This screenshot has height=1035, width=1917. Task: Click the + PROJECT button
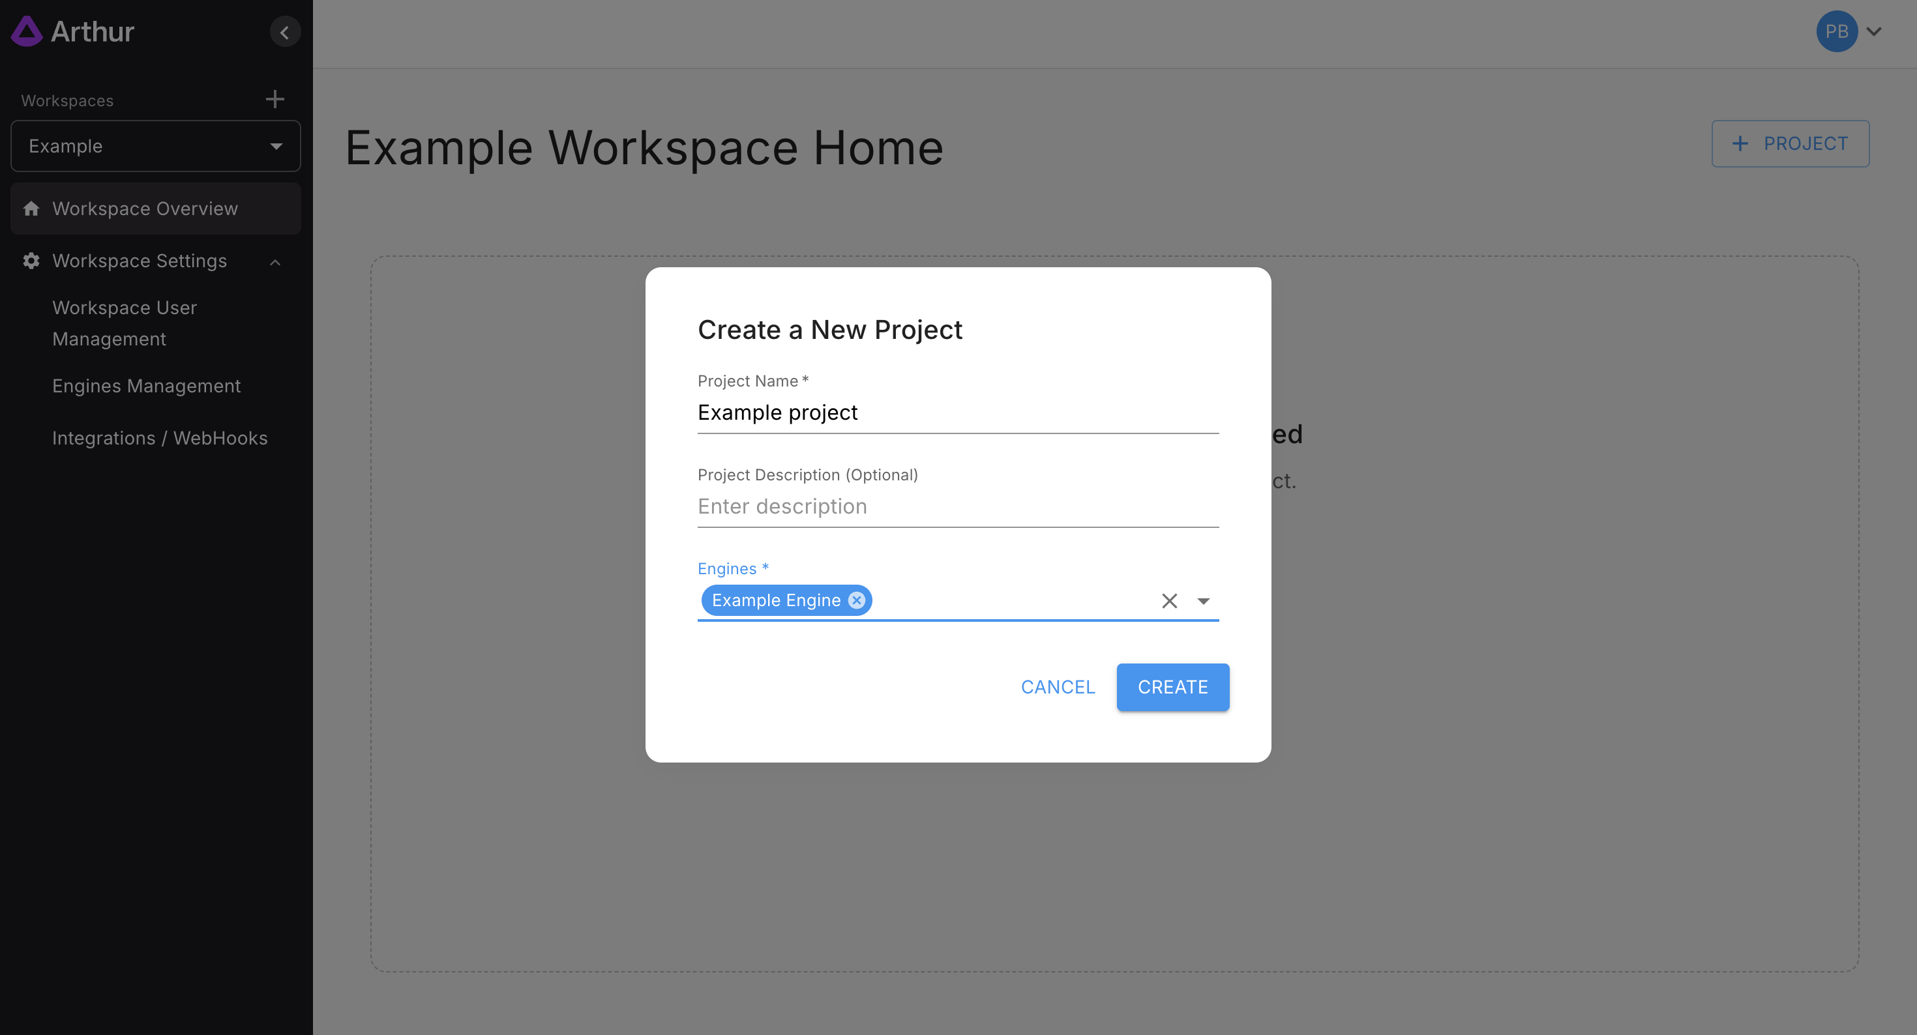click(1790, 143)
